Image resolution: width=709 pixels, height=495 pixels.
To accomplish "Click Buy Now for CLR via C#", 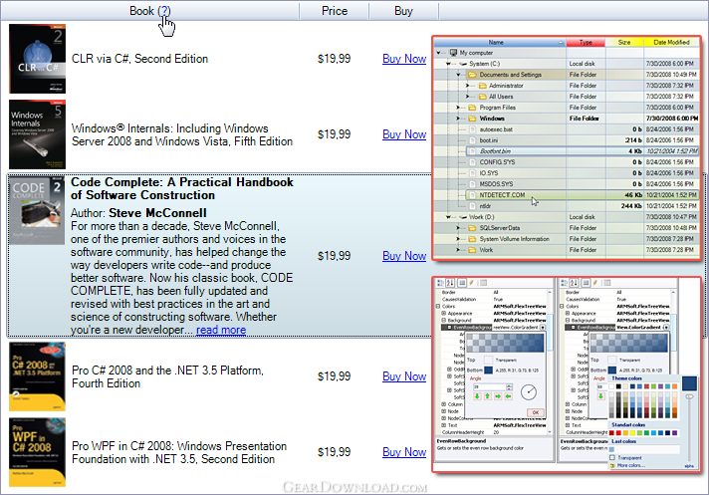I will [x=404, y=59].
